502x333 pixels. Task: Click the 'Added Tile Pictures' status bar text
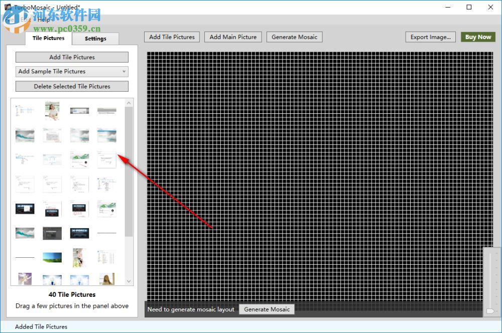click(41, 326)
